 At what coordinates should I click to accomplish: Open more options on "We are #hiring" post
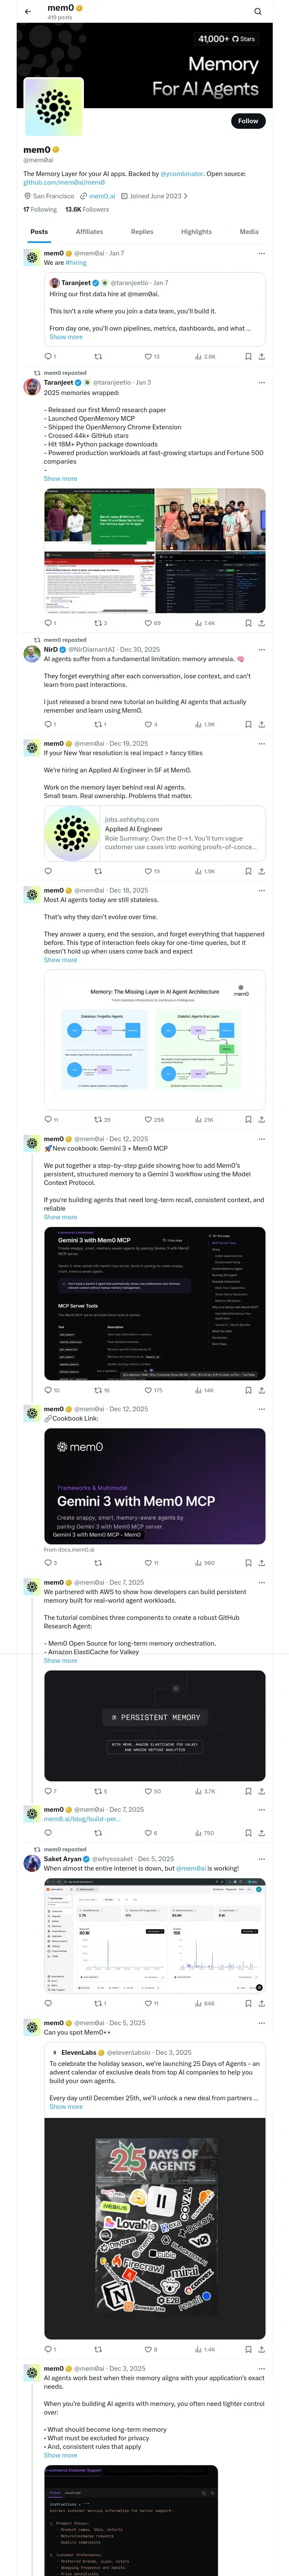[261, 253]
